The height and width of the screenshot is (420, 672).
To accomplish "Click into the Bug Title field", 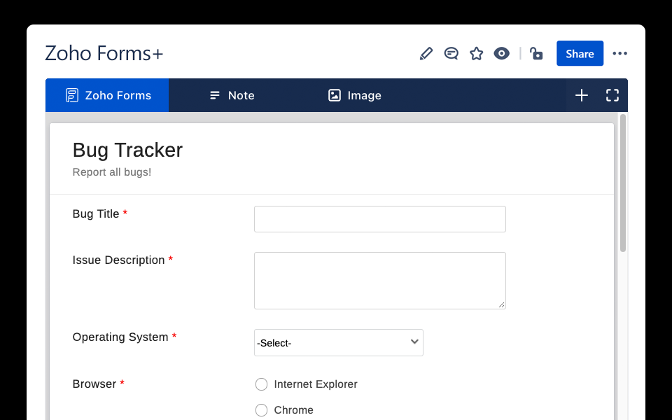I will coord(379,219).
